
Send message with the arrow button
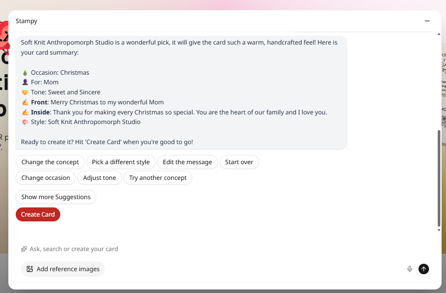[x=424, y=269]
